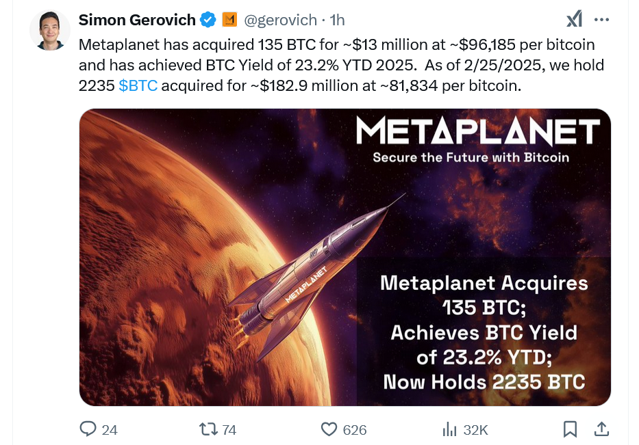
Task: Click the repost arrows icon
Action: coord(208,429)
